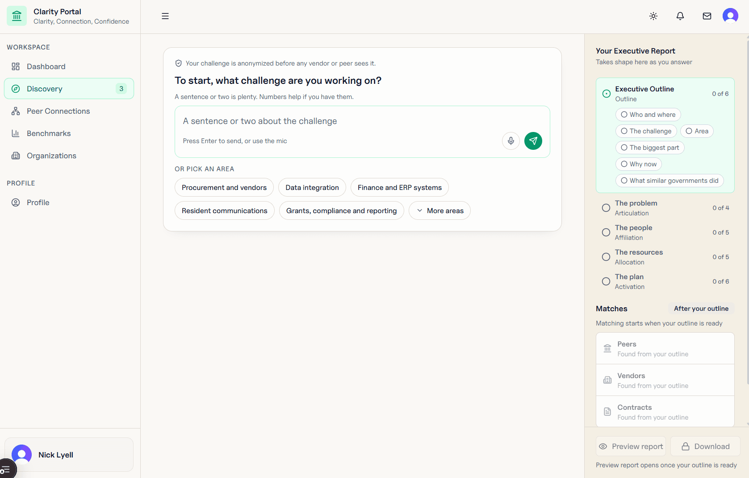The width and height of the screenshot is (749, 478).
Task: Click the Download button
Action: coord(705,446)
